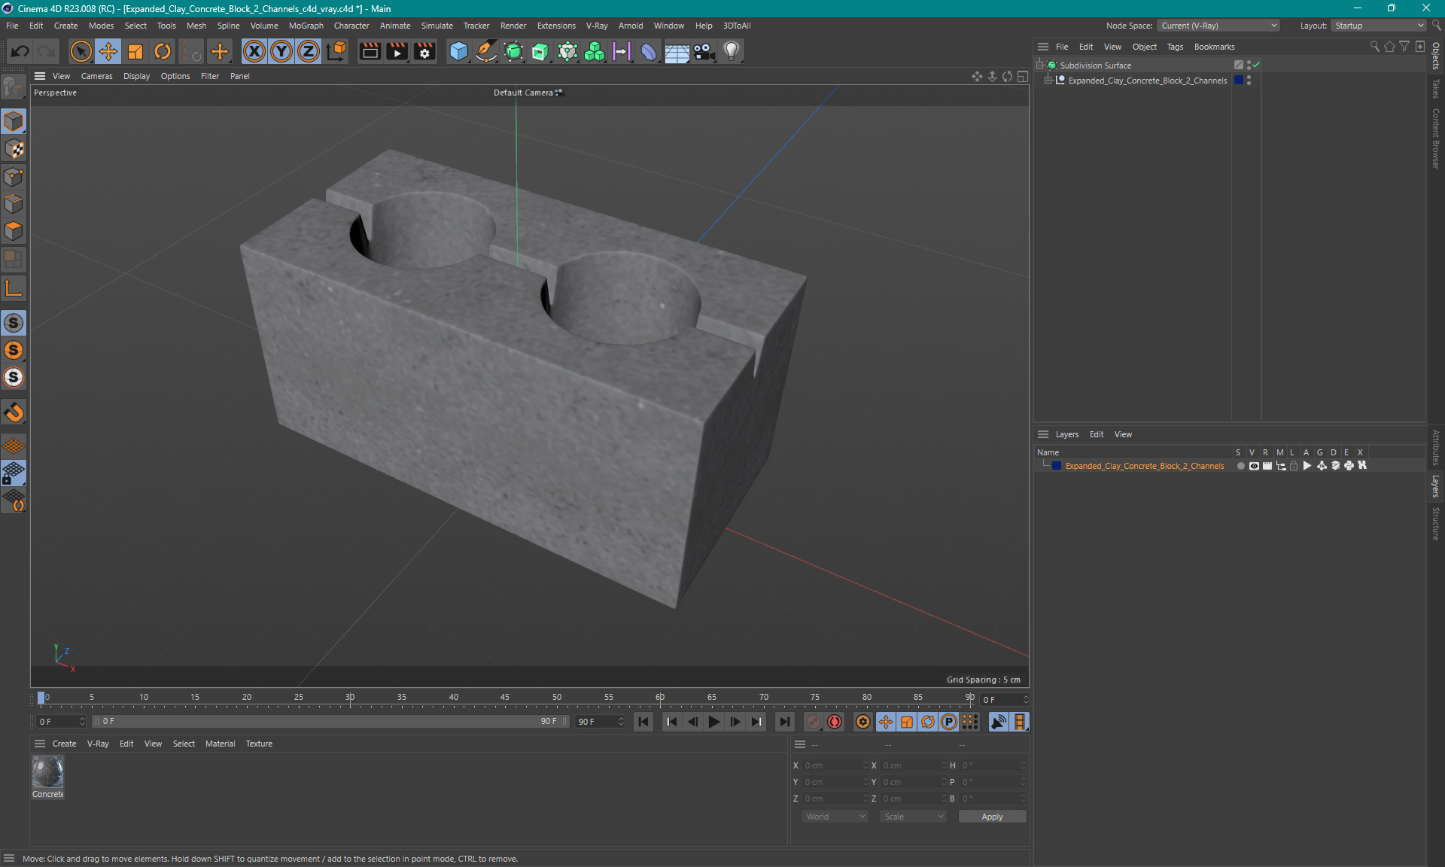Viewport: 1445px width, 867px height.
Task: Toggle visibility of Expanded_Clay_Concrete_Block_2_Channels layer
Action: [1254, 466]
